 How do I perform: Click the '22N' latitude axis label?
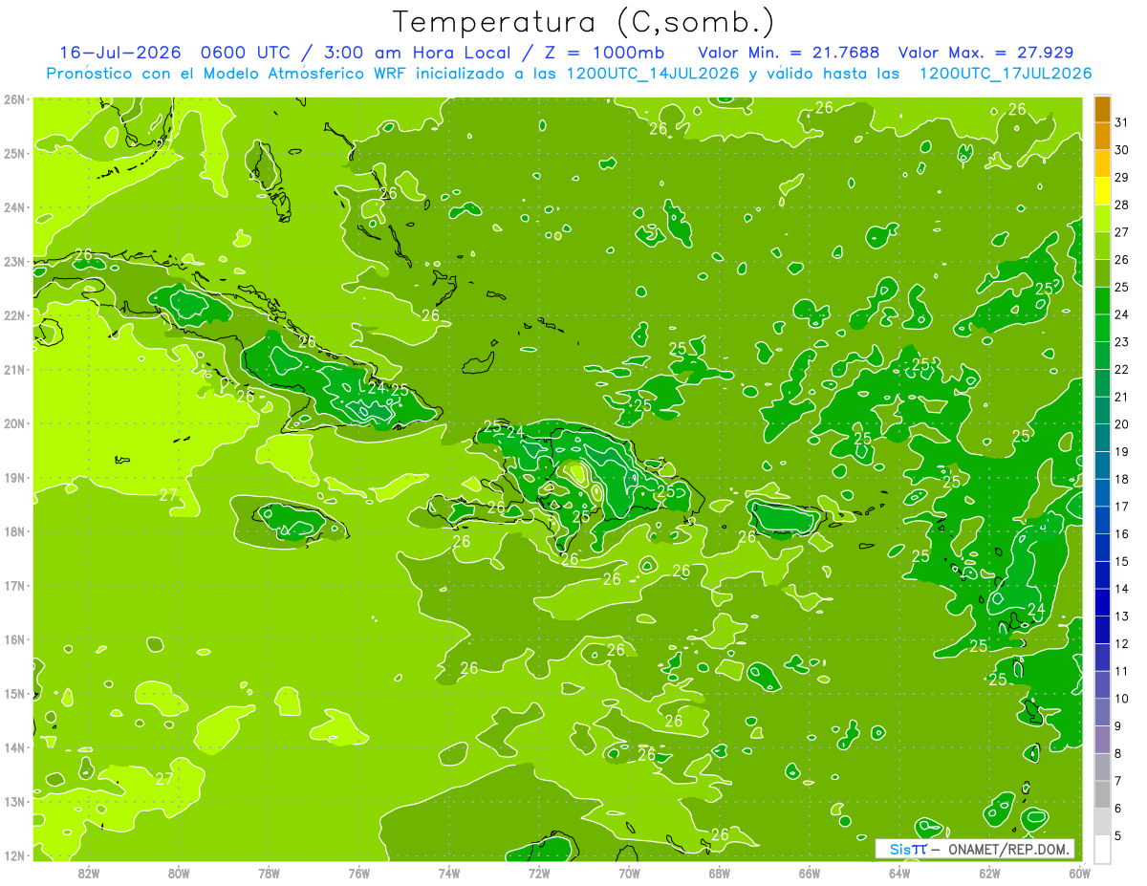[13, 315]
